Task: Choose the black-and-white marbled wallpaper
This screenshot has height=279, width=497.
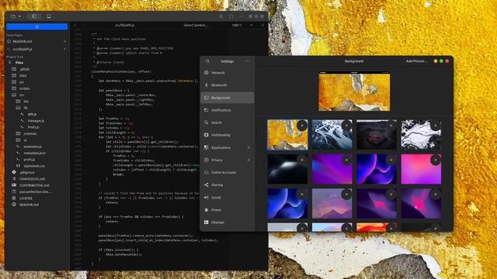Action: [421, 134]
